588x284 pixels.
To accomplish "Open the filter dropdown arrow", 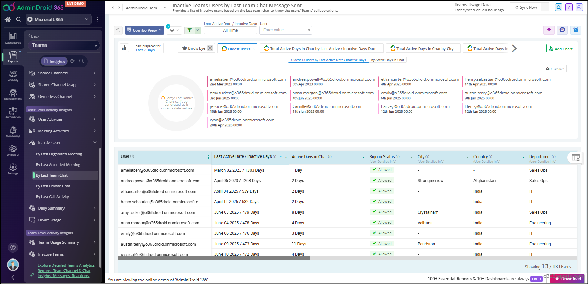I will [x=197, y=30].
